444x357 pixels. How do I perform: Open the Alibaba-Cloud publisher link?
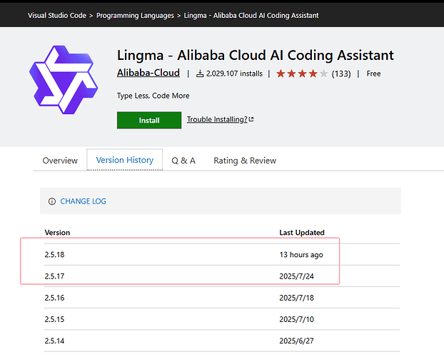point(148,73)
